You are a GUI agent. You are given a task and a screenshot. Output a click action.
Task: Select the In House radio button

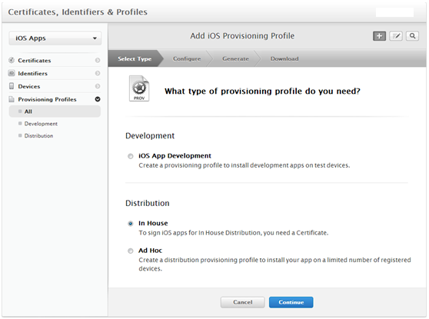click(131, 224)
